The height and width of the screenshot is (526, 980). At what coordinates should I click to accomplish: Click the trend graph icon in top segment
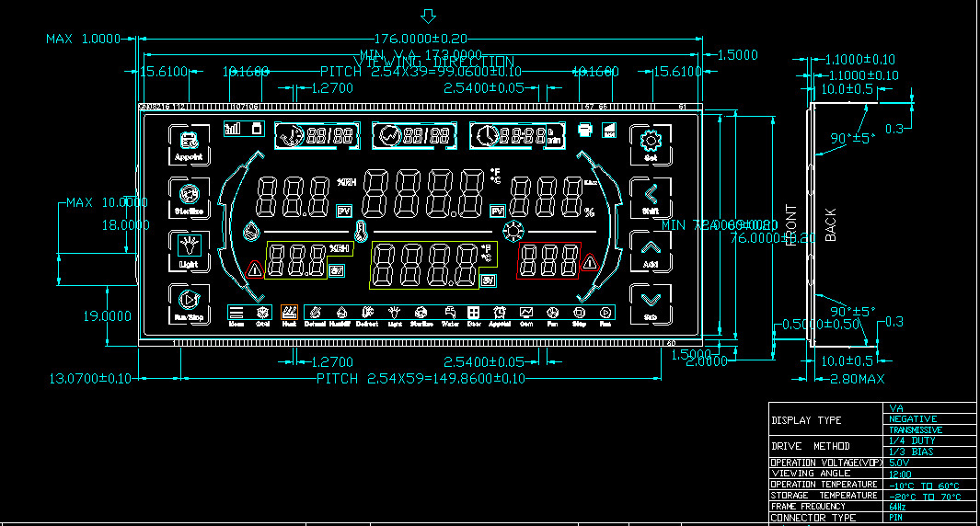click(389, 135)
